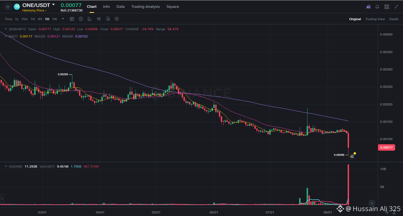Select the 1D interval
The width and height of the screenshot is (403, 216).
[47, 19]
